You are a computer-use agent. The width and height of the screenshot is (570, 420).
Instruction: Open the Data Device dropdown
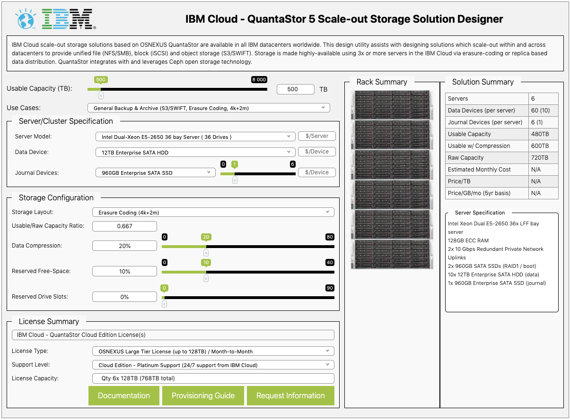195,152
